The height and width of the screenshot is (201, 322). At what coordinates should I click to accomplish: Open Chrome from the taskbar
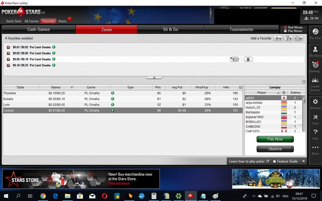[x=43, y=196]
